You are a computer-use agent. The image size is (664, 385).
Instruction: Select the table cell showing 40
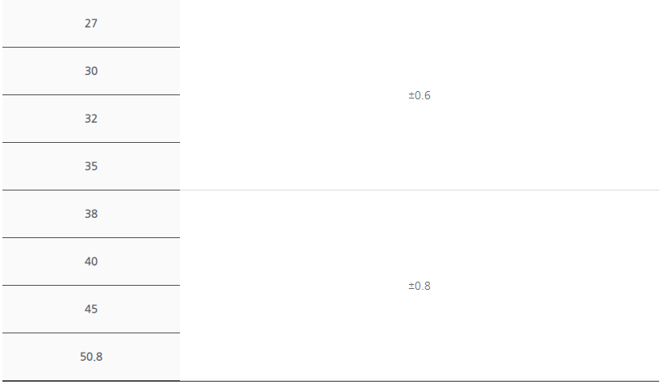point(91,262)
